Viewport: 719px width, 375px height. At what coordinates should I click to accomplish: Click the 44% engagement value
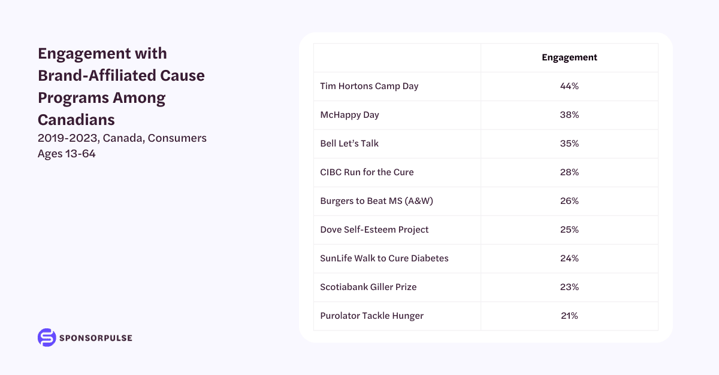click(569, 86)
